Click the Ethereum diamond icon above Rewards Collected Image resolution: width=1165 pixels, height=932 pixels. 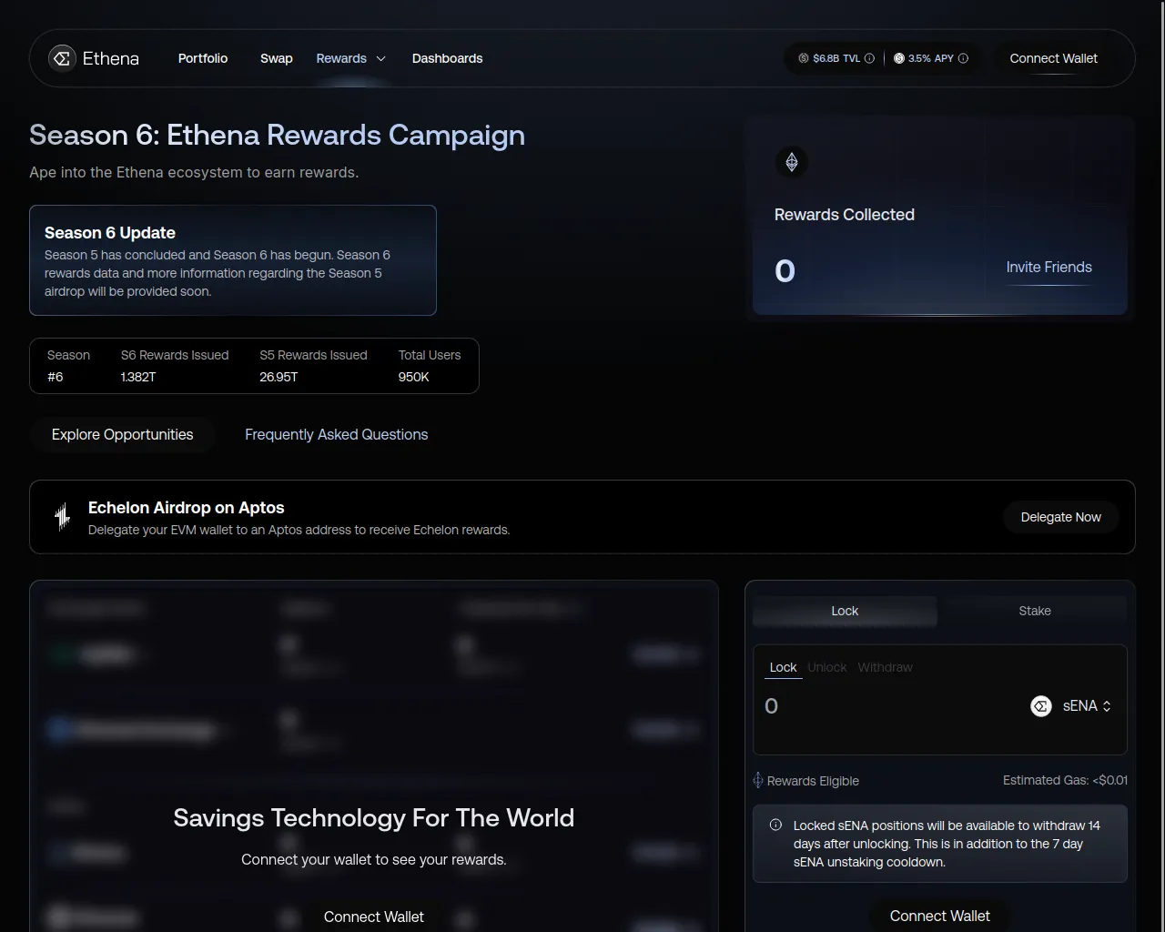pyautogui.click(x=792, y=162)
